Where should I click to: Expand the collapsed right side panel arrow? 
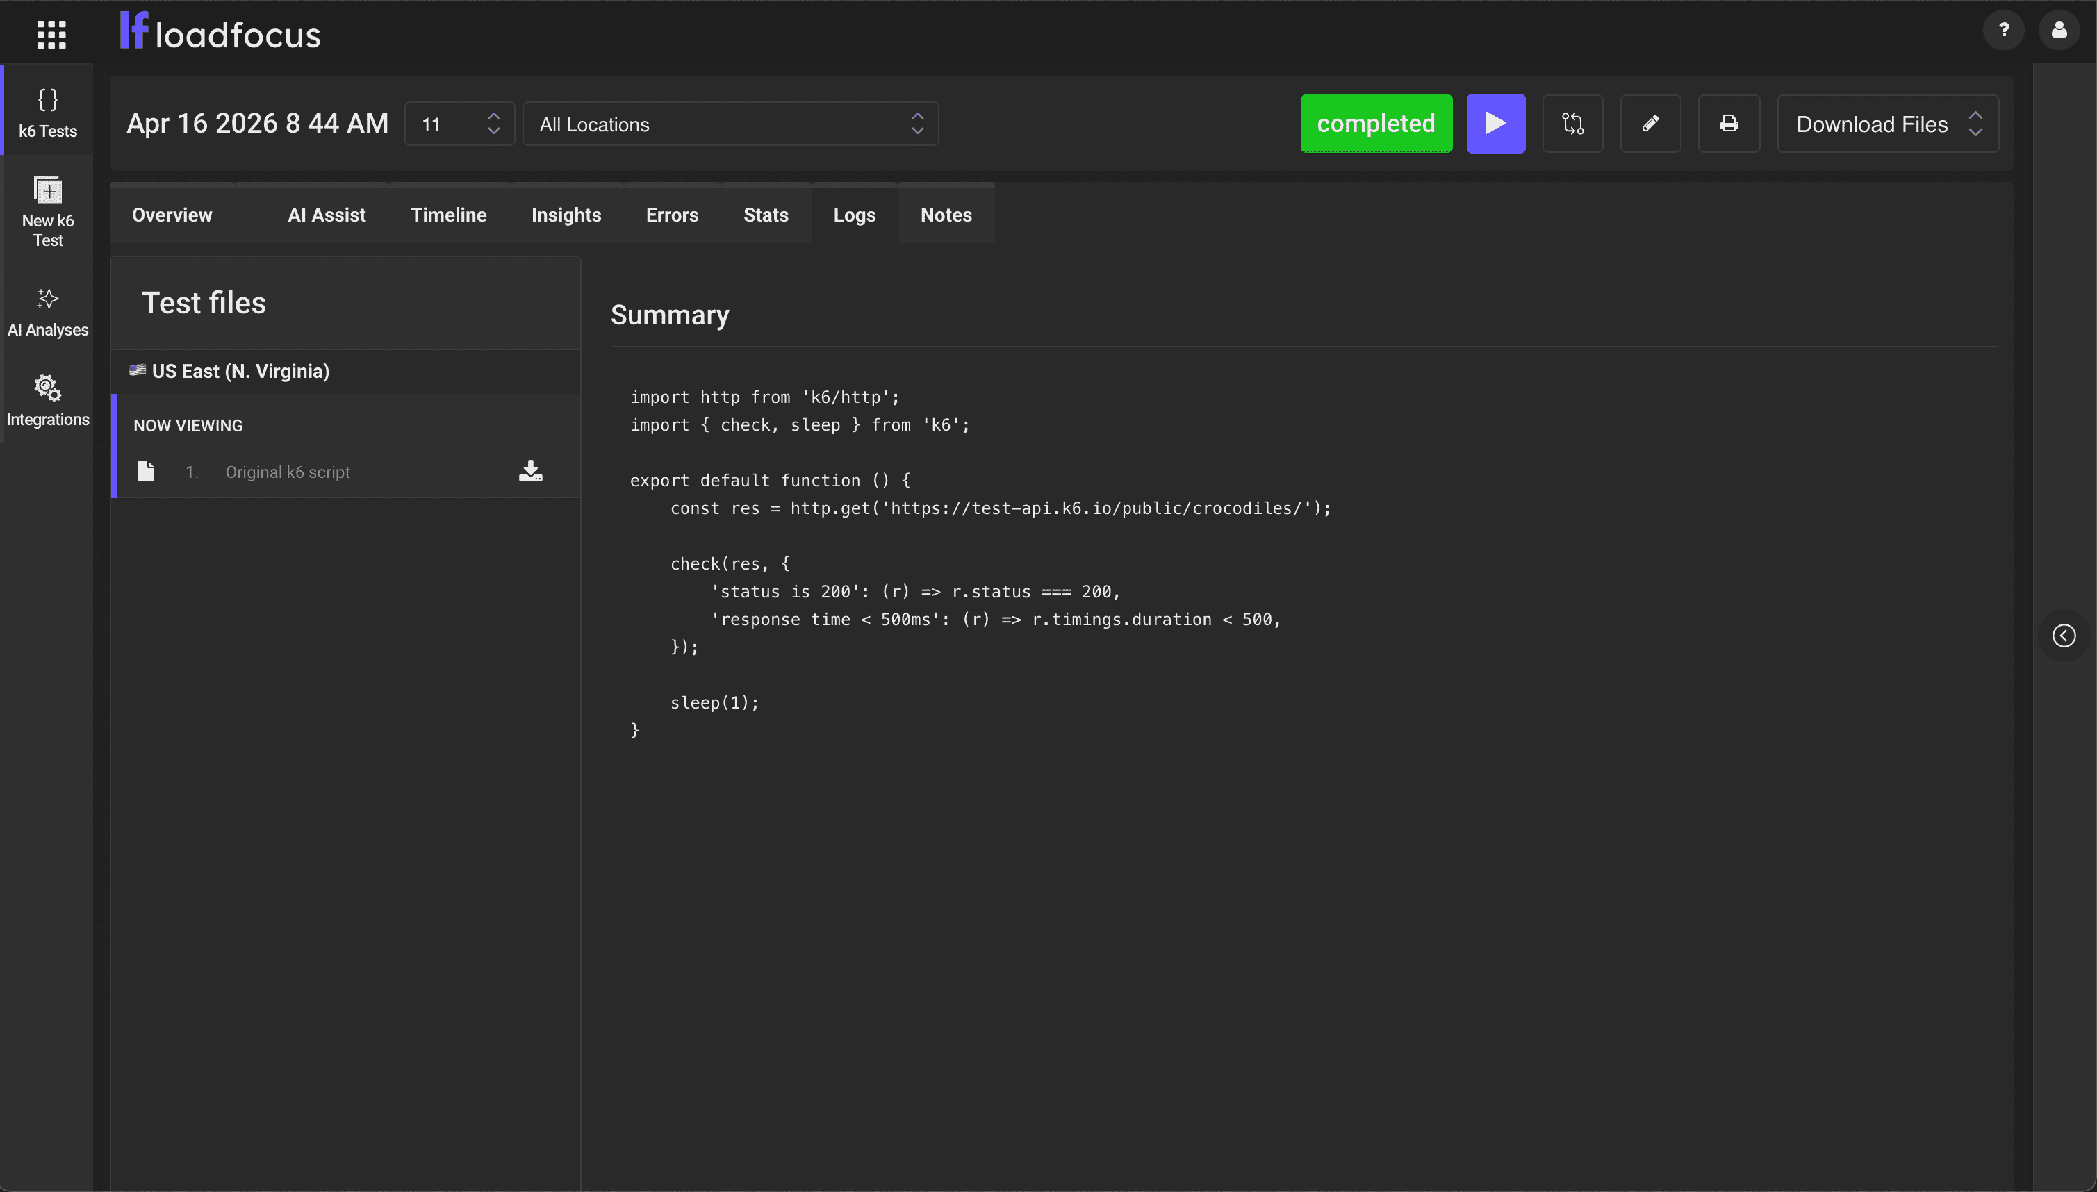[2064, 636]
